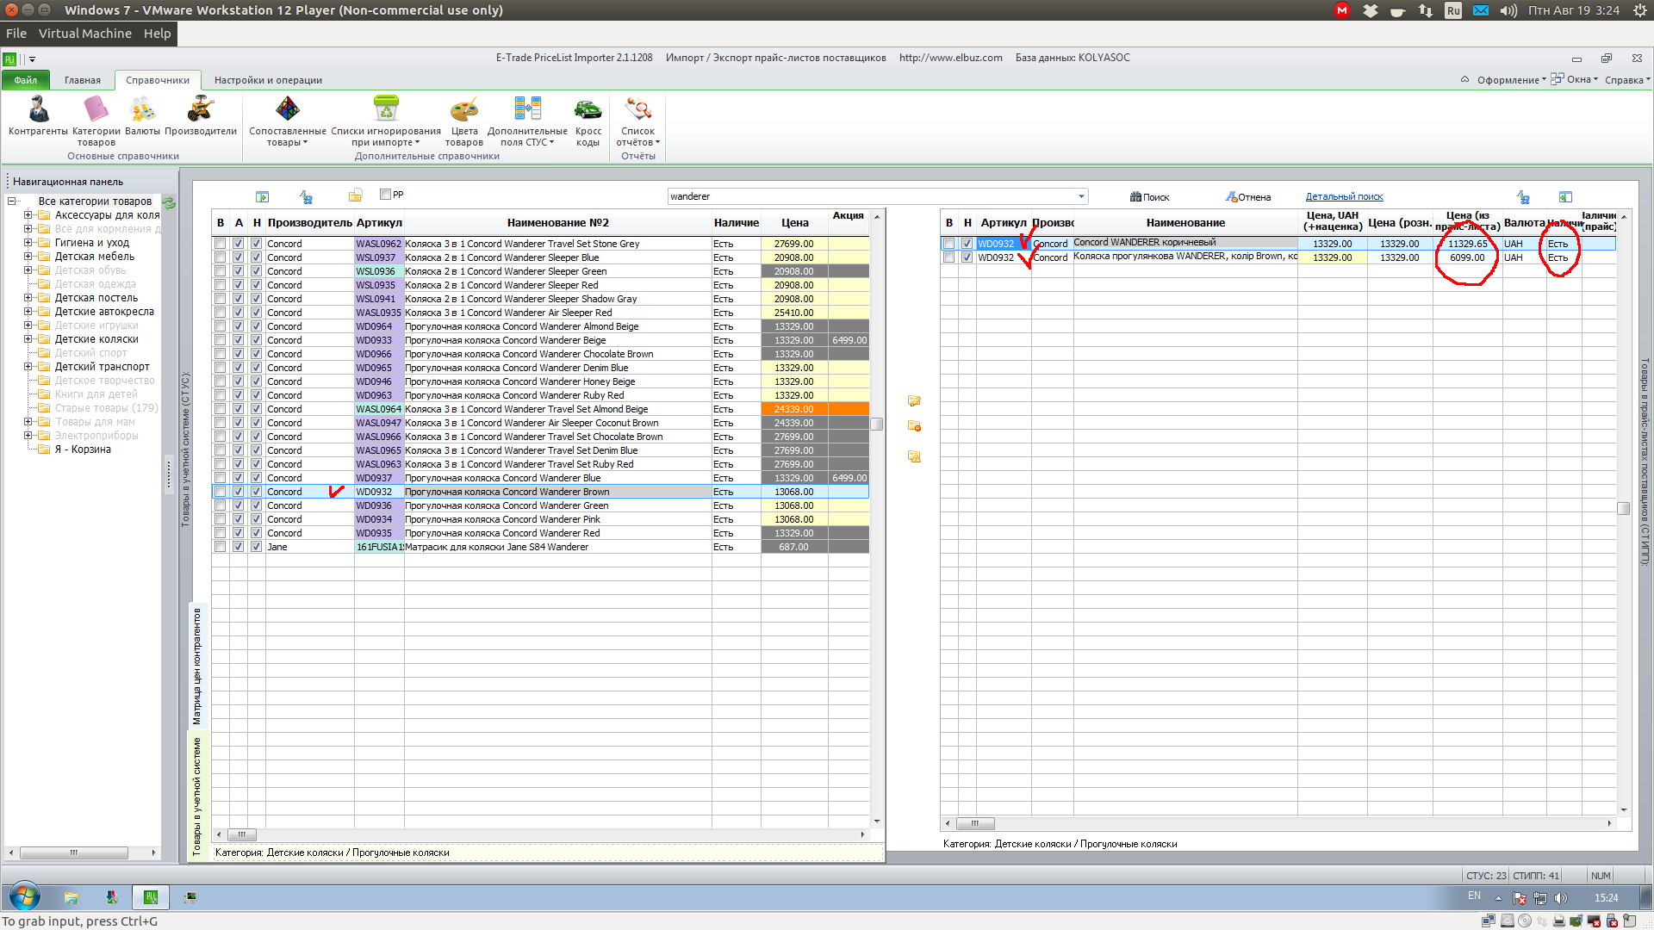Screen dimensions: 1654x930
Task: Click the left table vertical scrollbar thumb
Action: [x=877, y=424]
